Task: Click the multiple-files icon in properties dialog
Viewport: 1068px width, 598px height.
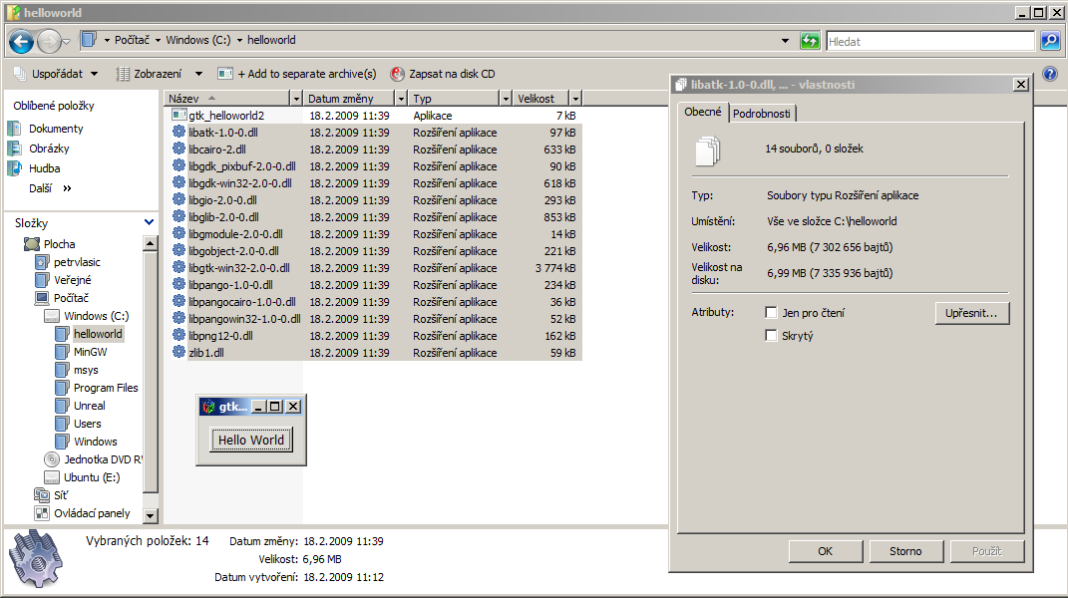Action: 708,150
